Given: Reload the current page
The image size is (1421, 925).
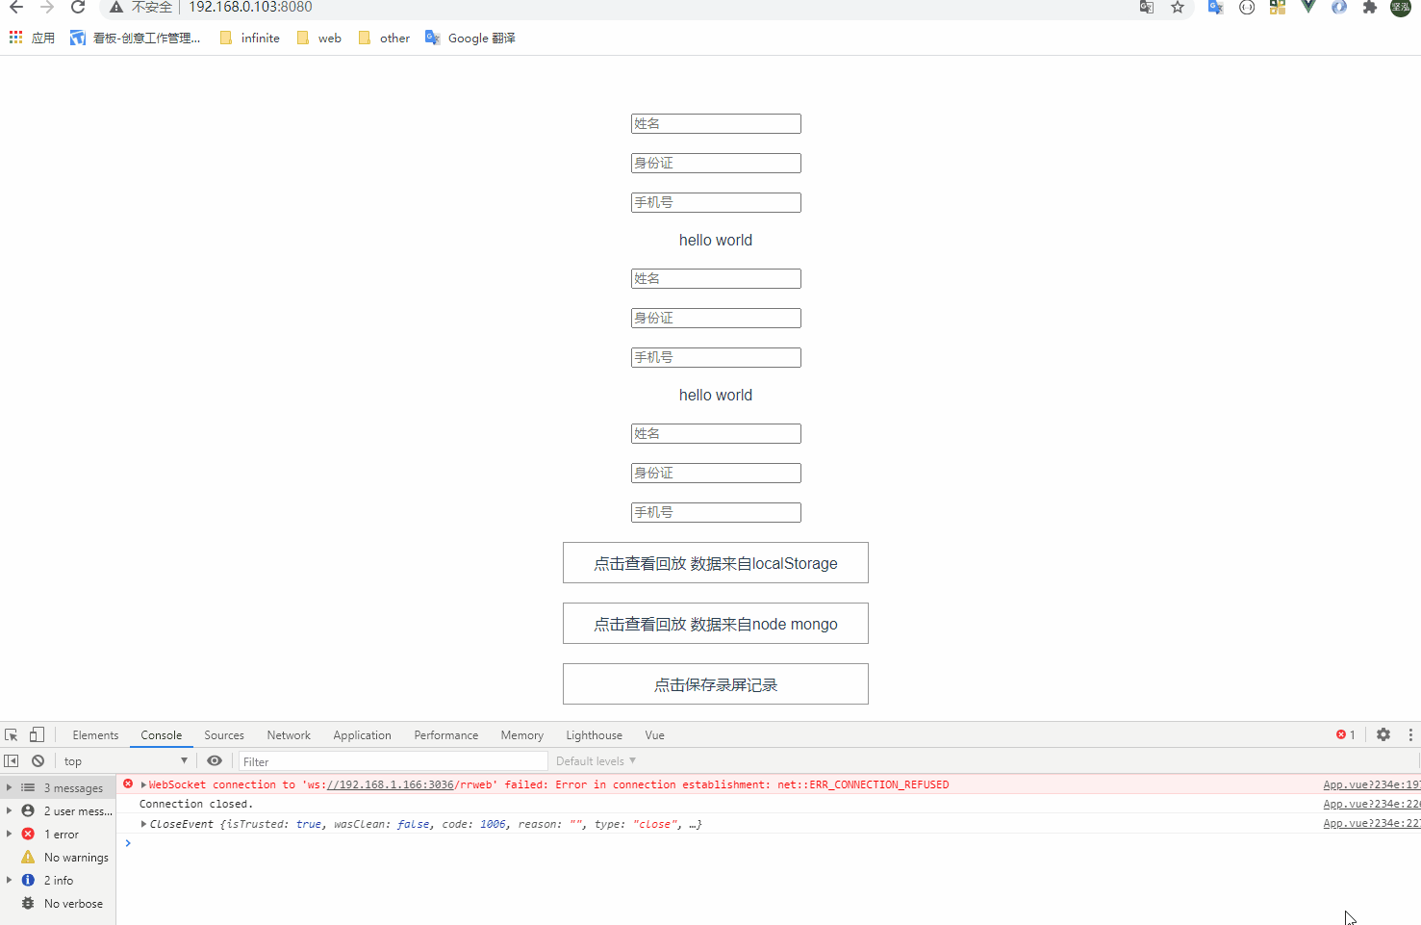Looking at the screenshot, I should click(78, 8).
